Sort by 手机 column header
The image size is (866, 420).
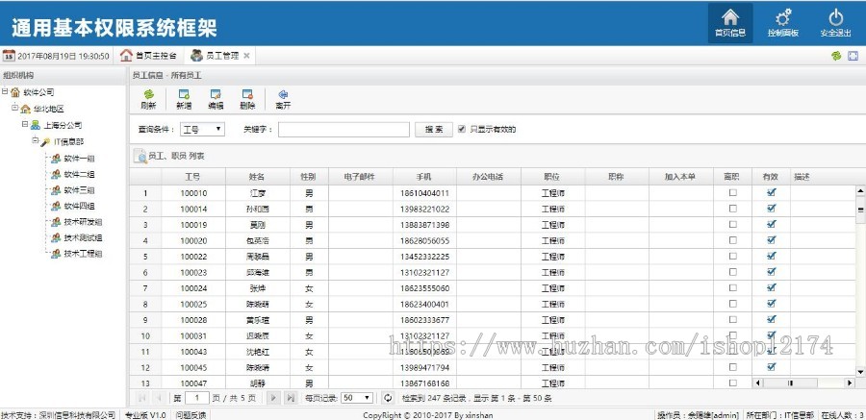pos(424,177)
